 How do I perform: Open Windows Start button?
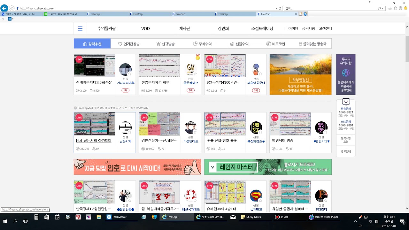5,221
